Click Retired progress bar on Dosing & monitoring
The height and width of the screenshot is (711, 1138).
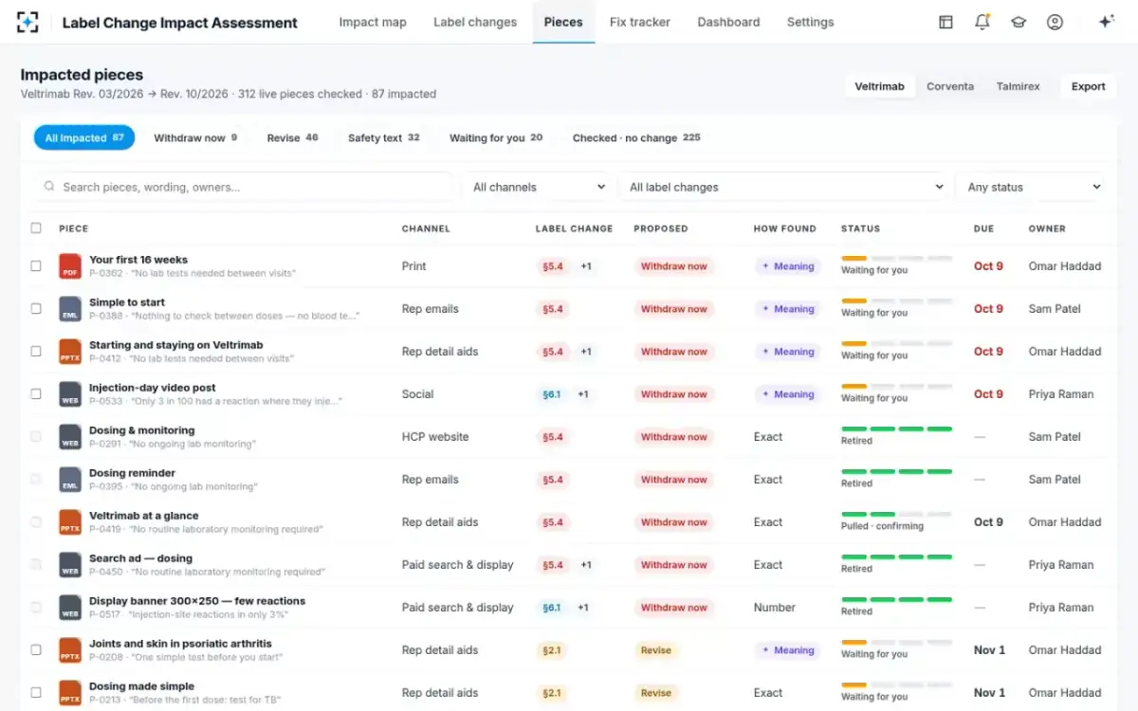pos(896,429)
